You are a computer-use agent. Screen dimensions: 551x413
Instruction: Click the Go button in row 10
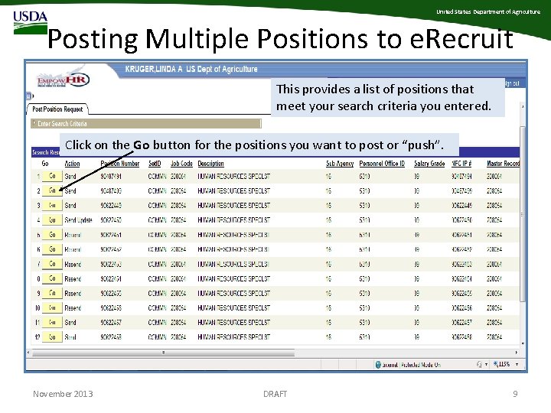tap(52, 307)
